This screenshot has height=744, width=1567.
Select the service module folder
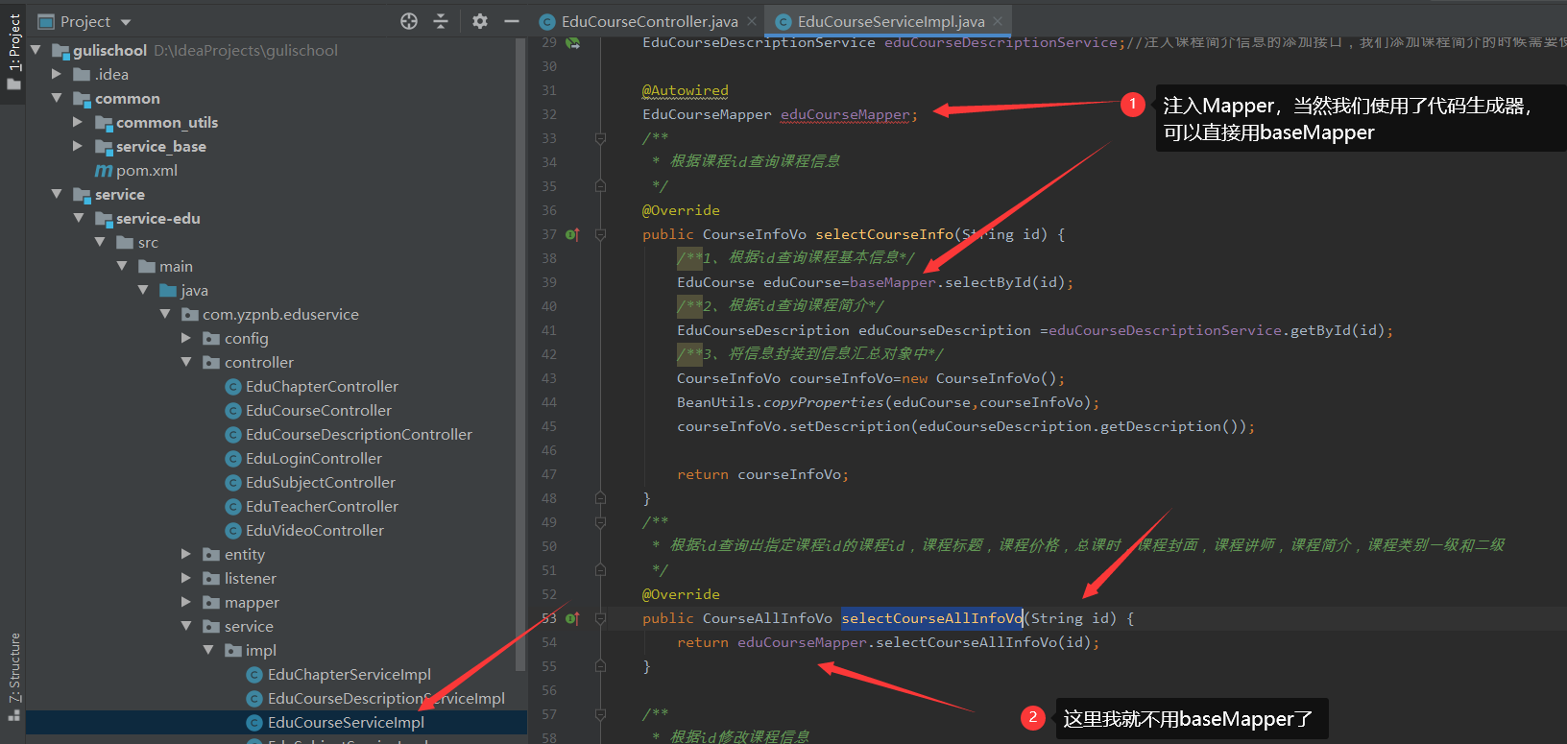click(120, 194)
